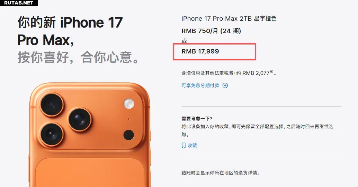Click the bookmark icon next to 收藏
This screenshot has width=358, height=187.
tap(184, 146)
